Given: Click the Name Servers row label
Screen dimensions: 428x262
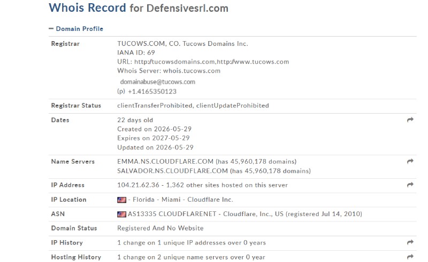Looking at the screenshot, I should click(x=73, y=162).
